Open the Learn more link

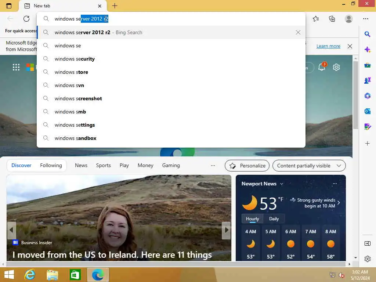[328, 46]
